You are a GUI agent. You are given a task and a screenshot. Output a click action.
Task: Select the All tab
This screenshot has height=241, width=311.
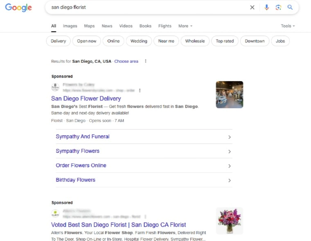point(54,26)
